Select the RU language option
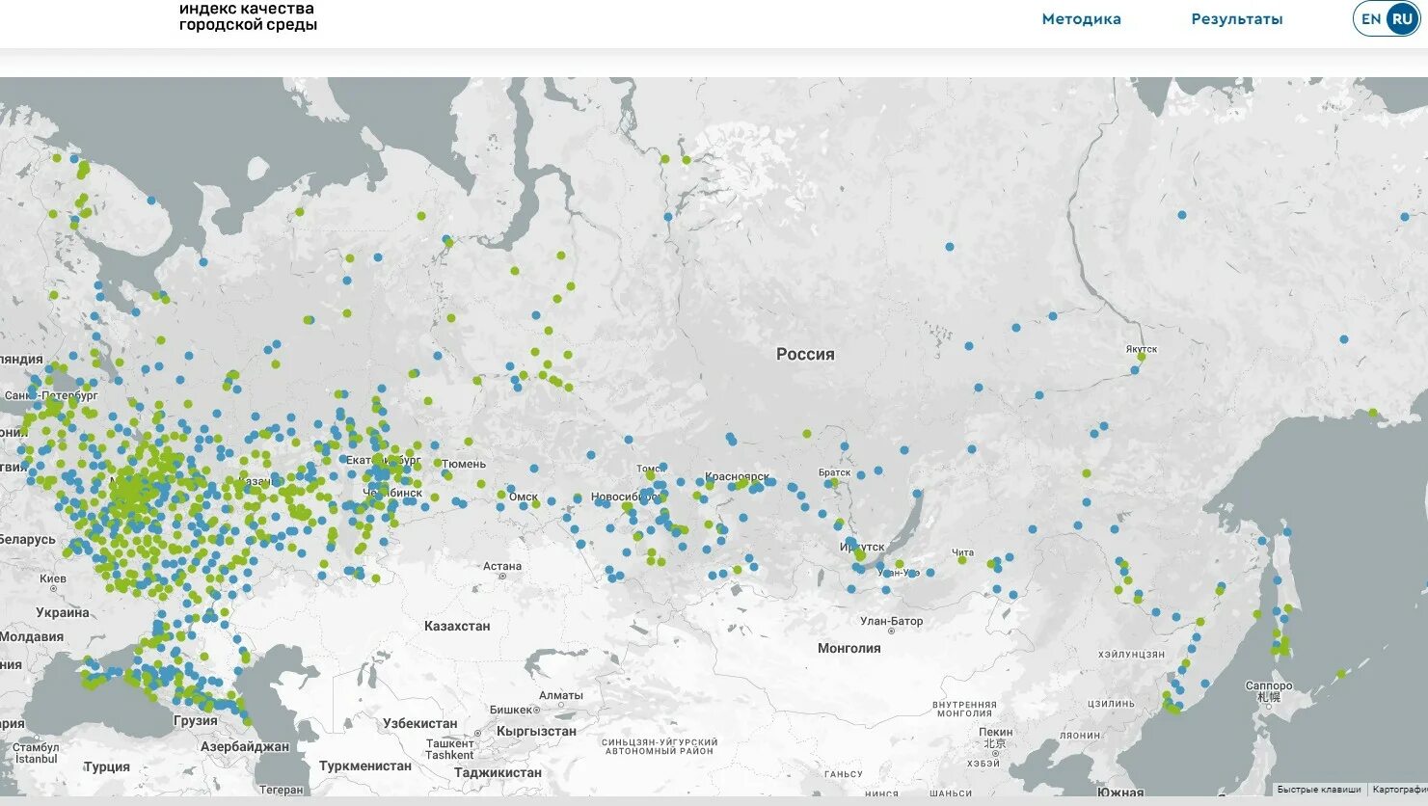The image size is (1428, 806). click(1402, 19)
